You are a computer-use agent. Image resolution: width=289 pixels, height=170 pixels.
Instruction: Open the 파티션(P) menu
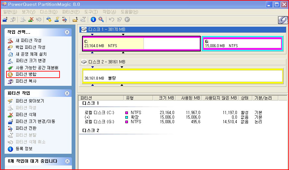[x=71, y=12]
